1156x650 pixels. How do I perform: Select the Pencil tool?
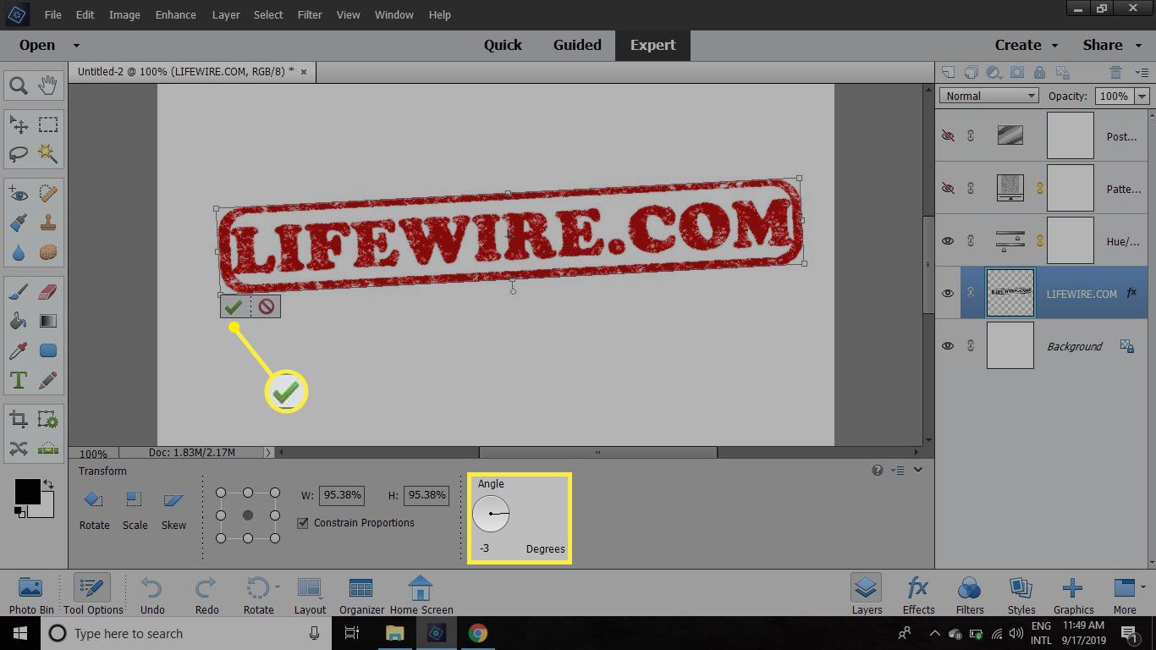point(48,380)
